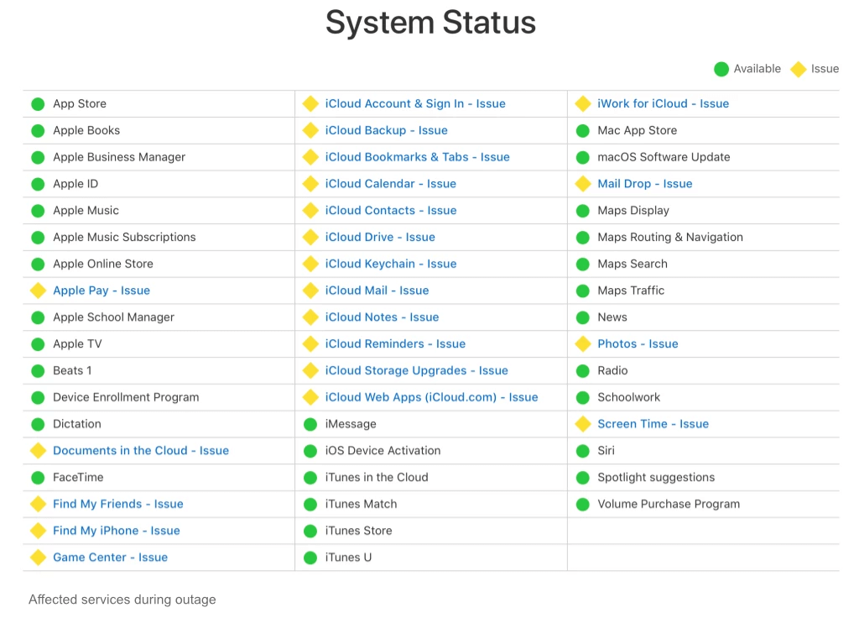The height and width of the screenshot is (618, 859).
Task: Click the green dot next to Siri
Action: click(x=583, y=451)
